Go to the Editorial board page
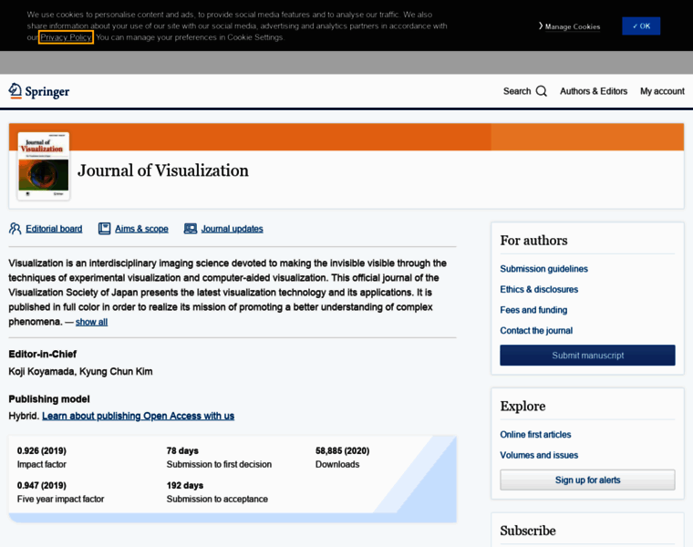 point(54,229)
